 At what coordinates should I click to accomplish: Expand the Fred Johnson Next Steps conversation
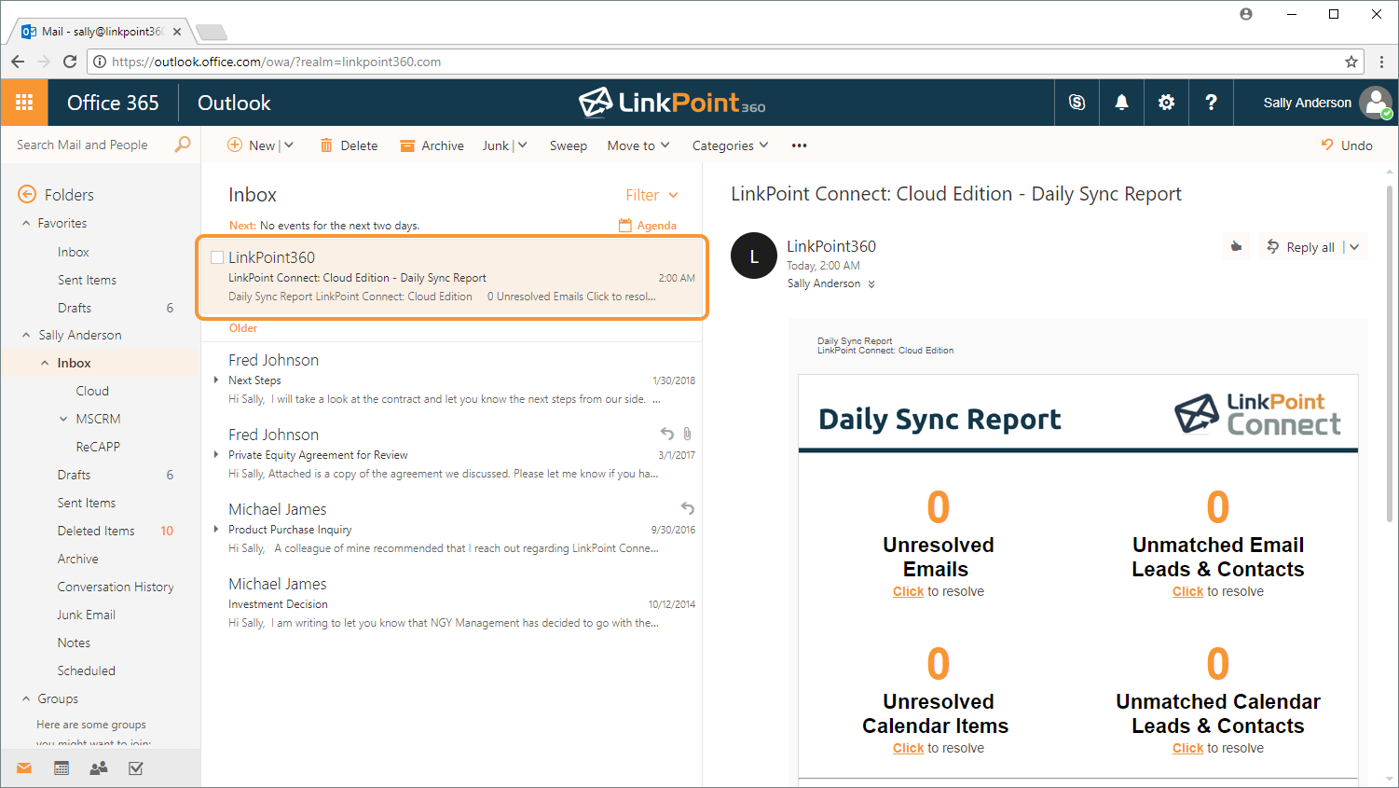216,380
